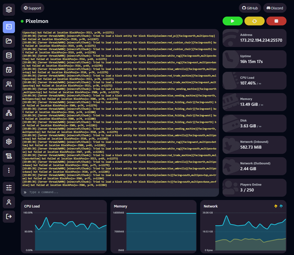The height and width of the screenshot is (255, 294).
Task: Open the scroll-shaped log icon
Action: coord(9,156)
